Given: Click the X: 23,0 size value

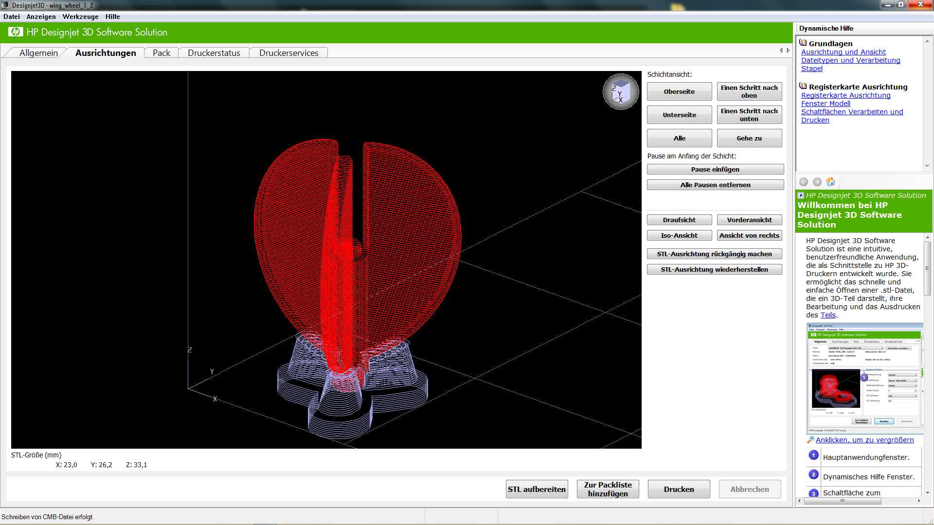Looking at the screenshot, I should coord(66,465).
